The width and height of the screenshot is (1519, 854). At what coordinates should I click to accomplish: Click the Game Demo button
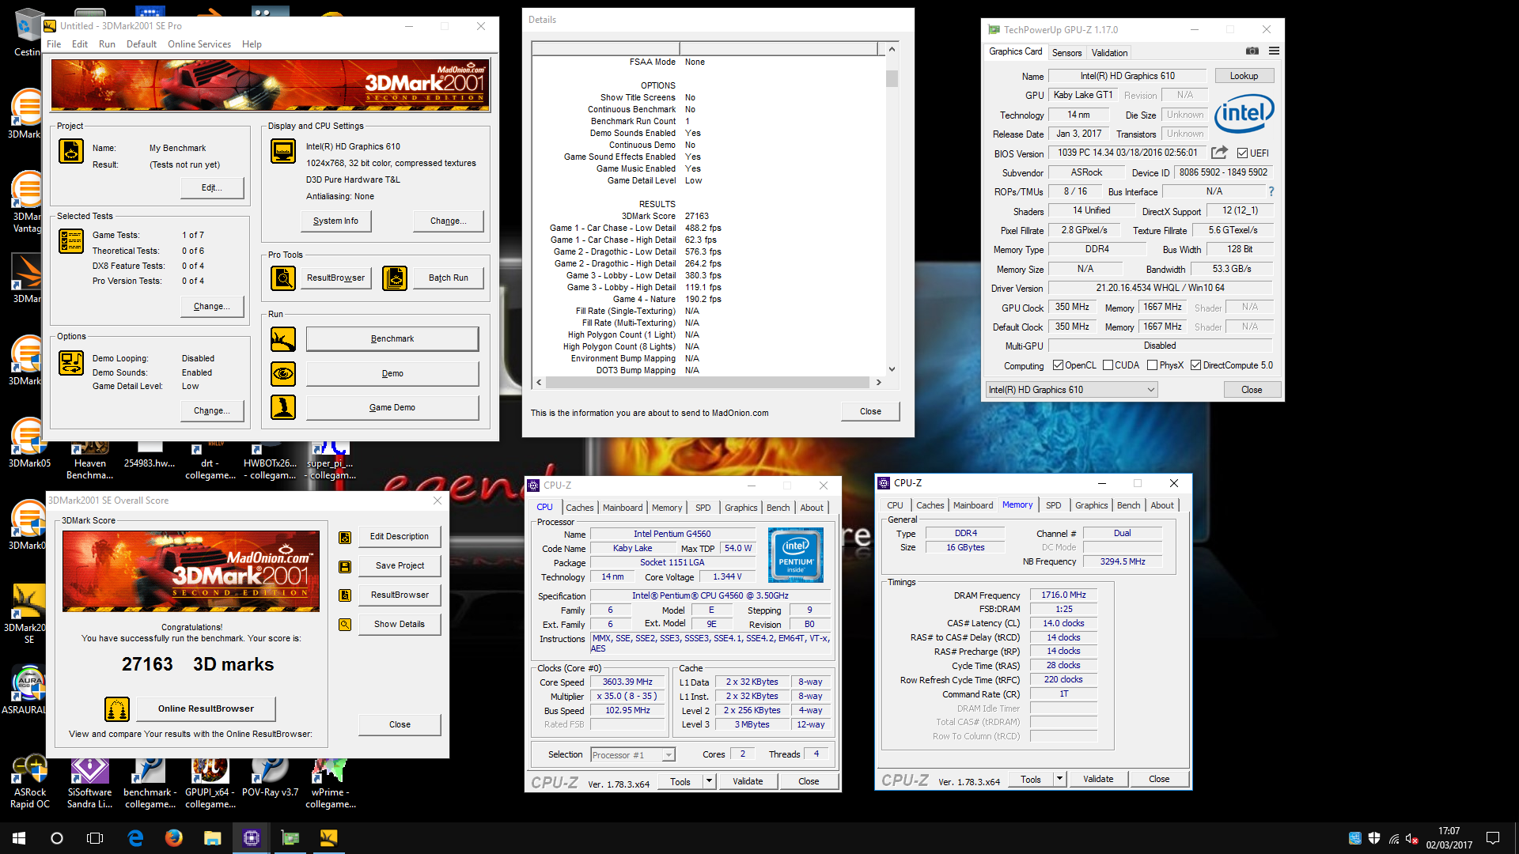[392, 408]
